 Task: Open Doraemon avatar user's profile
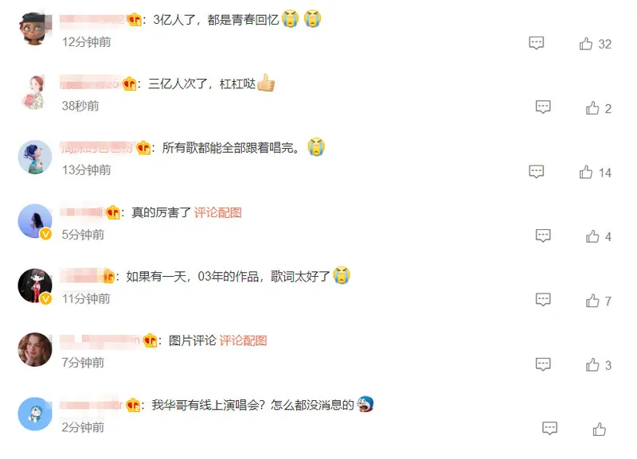coord(35,414)
